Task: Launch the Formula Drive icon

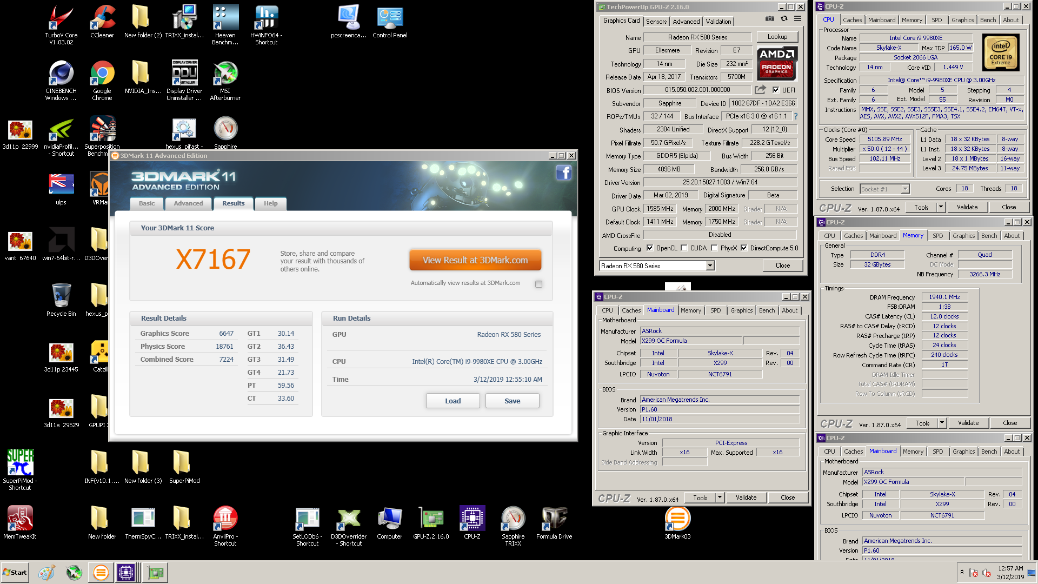Action: (x=554, y=522)
